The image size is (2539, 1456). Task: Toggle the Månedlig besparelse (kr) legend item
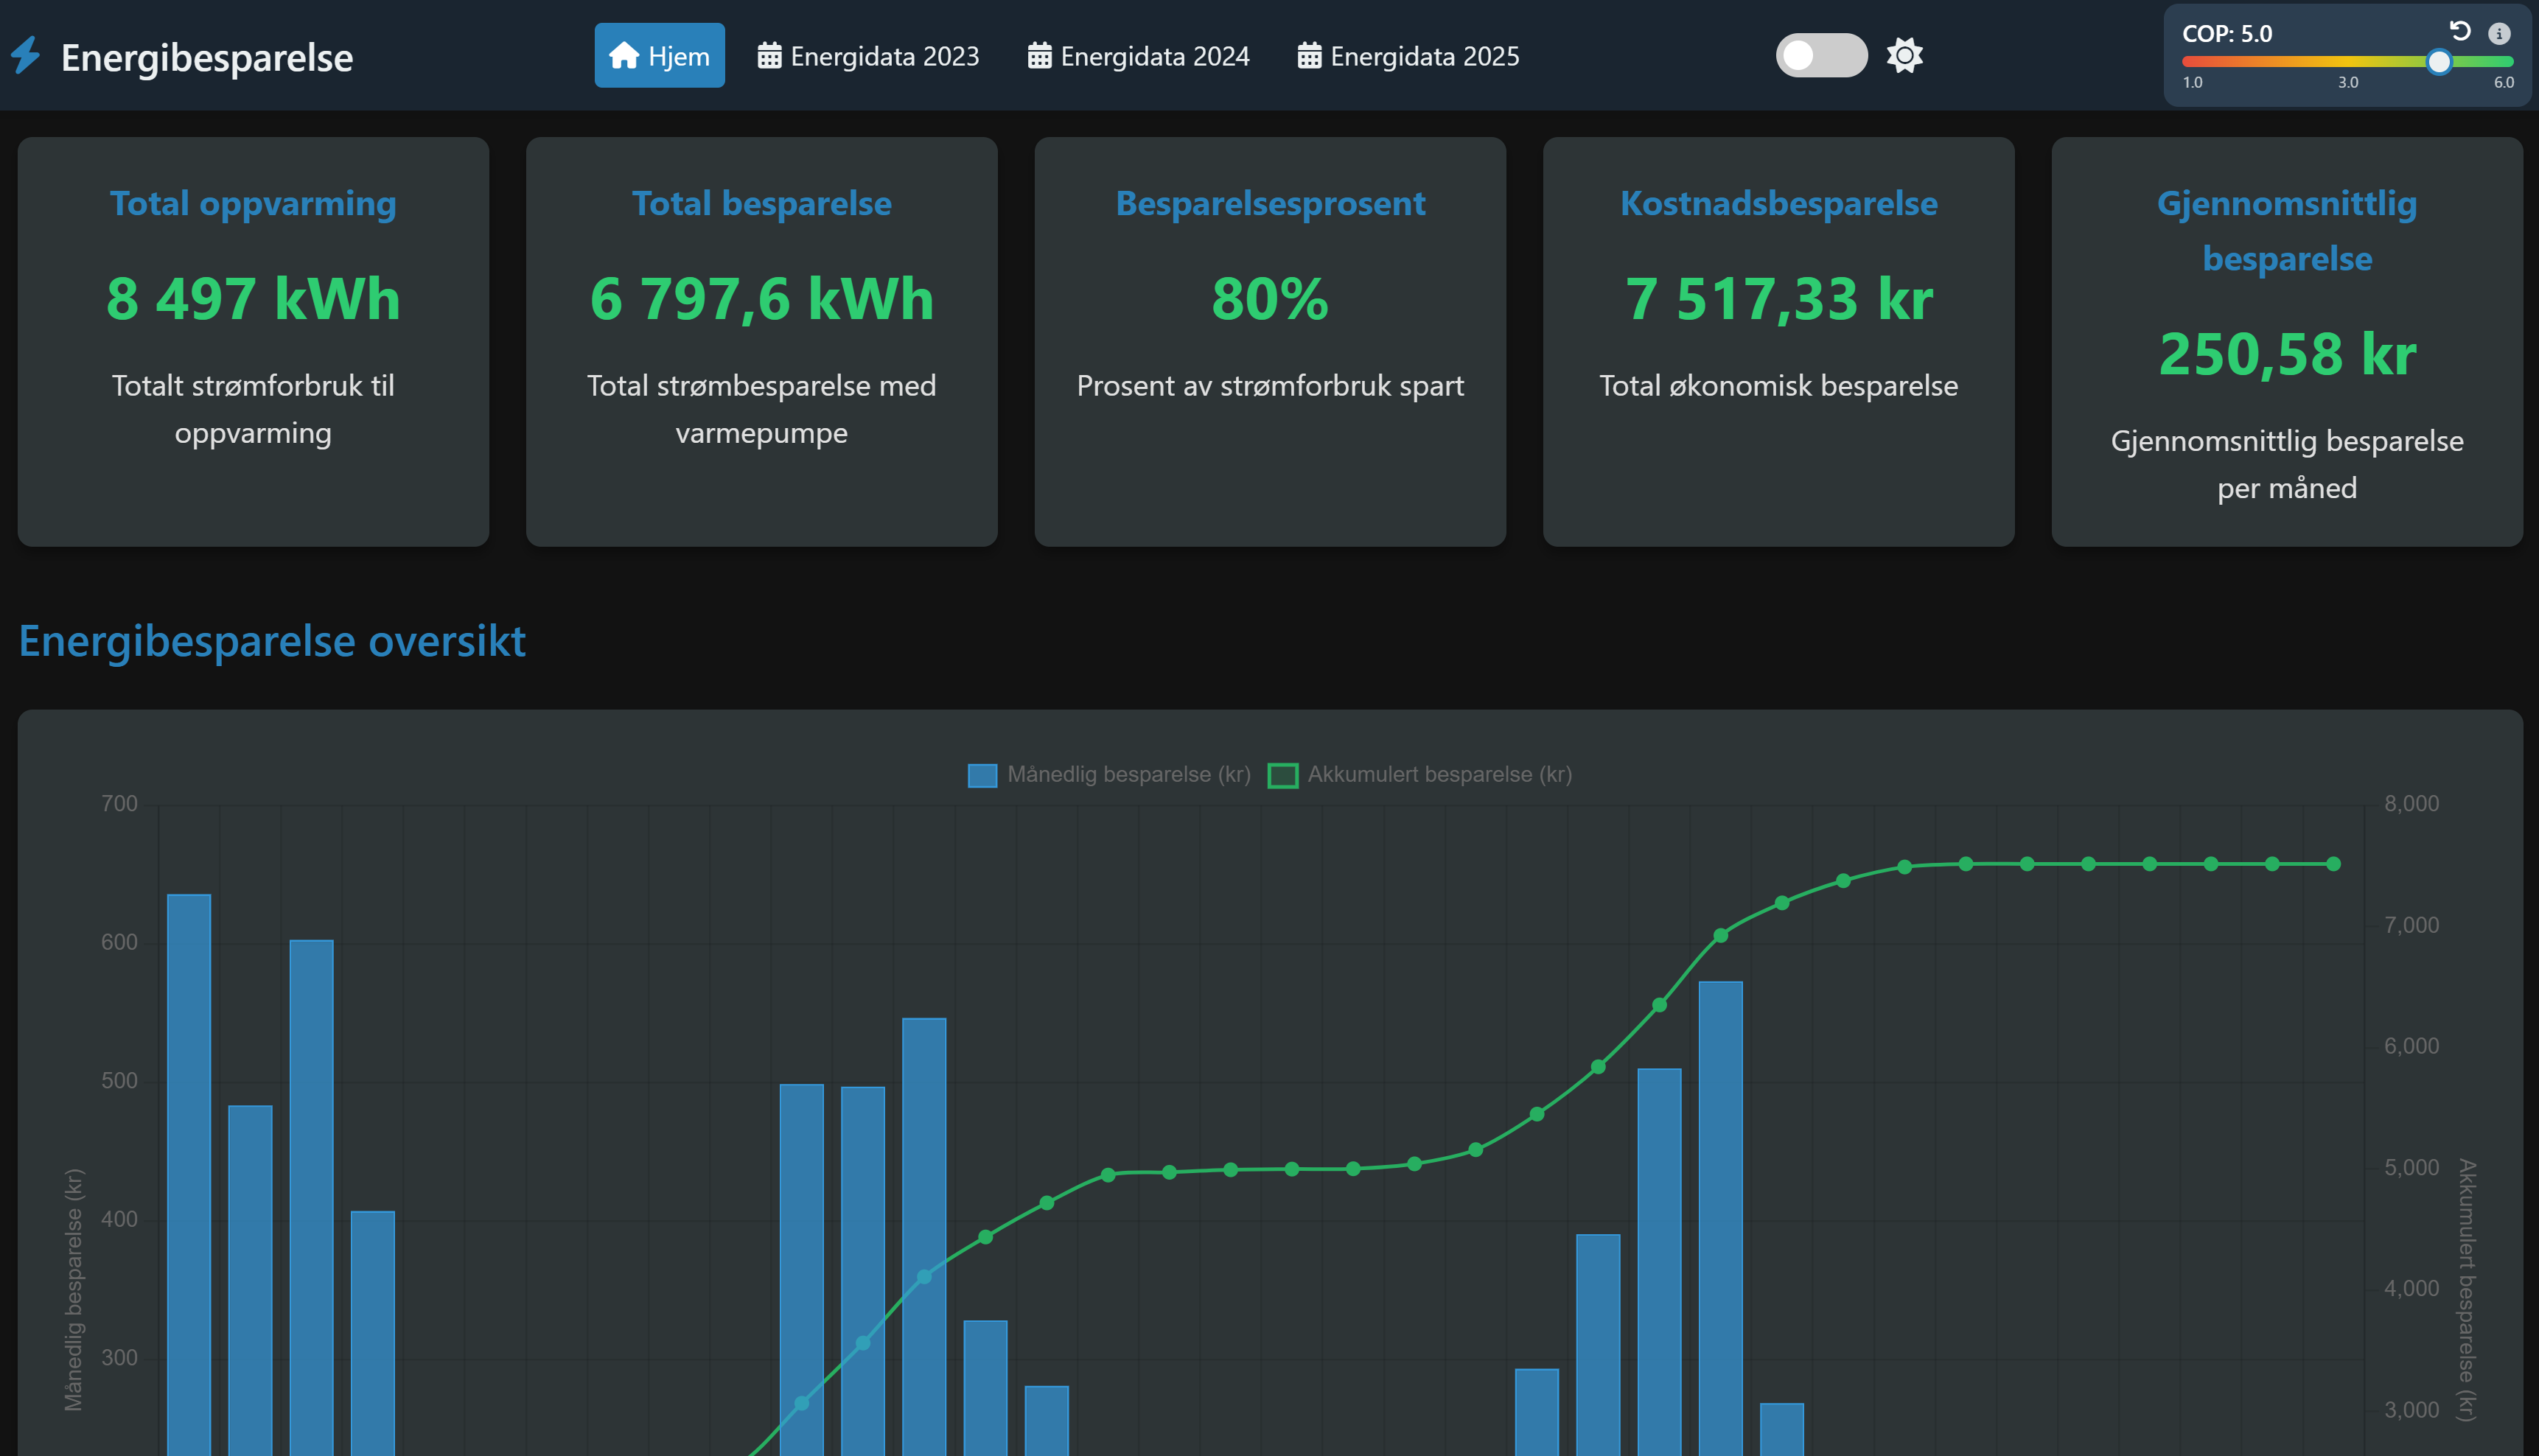pyautogui.click(x=1110, y=775)
